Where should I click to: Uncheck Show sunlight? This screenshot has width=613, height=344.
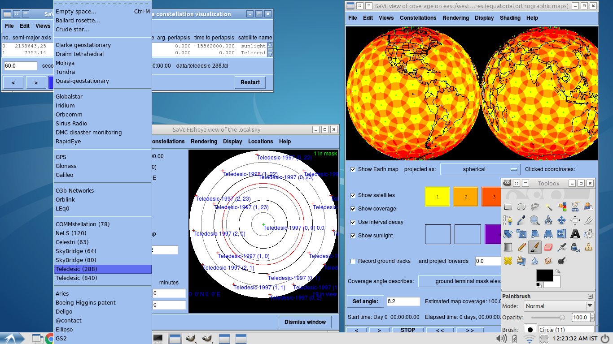[353, 236]
